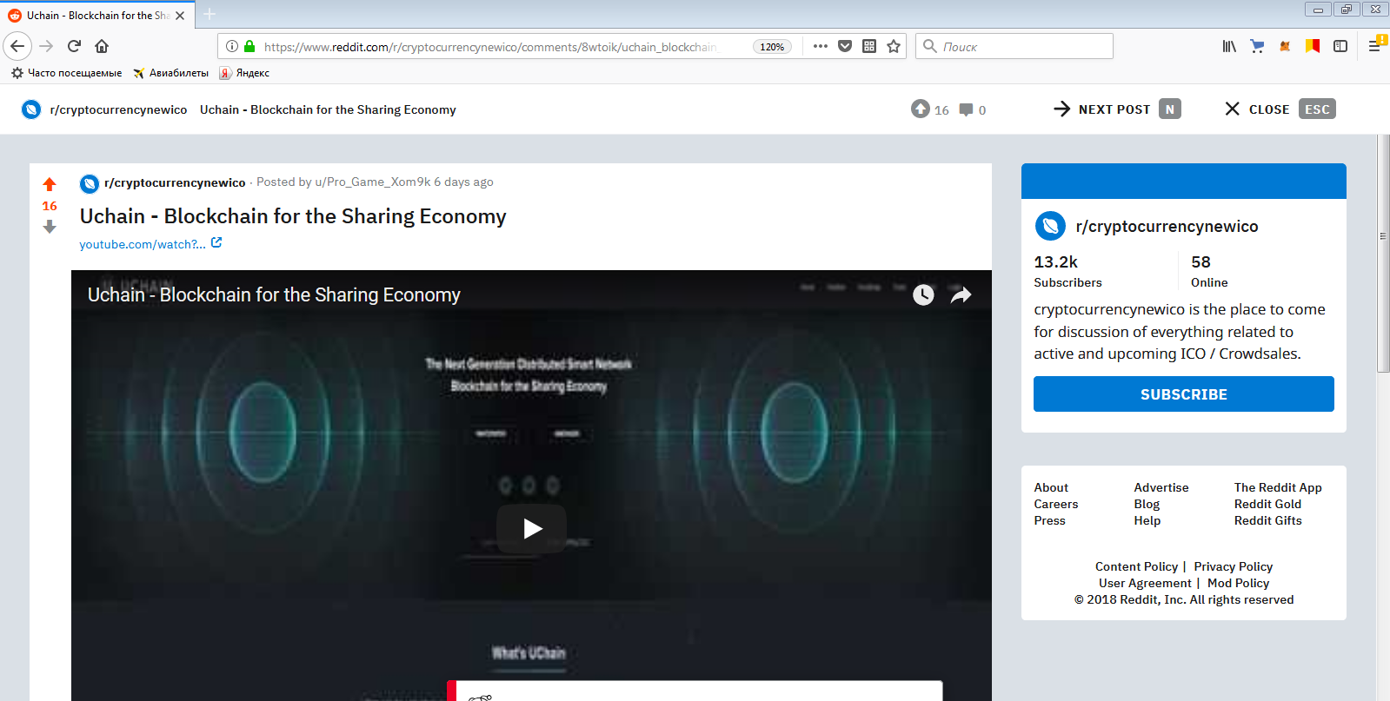Image resolution: width=1390 pixels, height=701 pixels.
Task: Close the post overlay with CLOSE
Action: (x=1280, y=109)
